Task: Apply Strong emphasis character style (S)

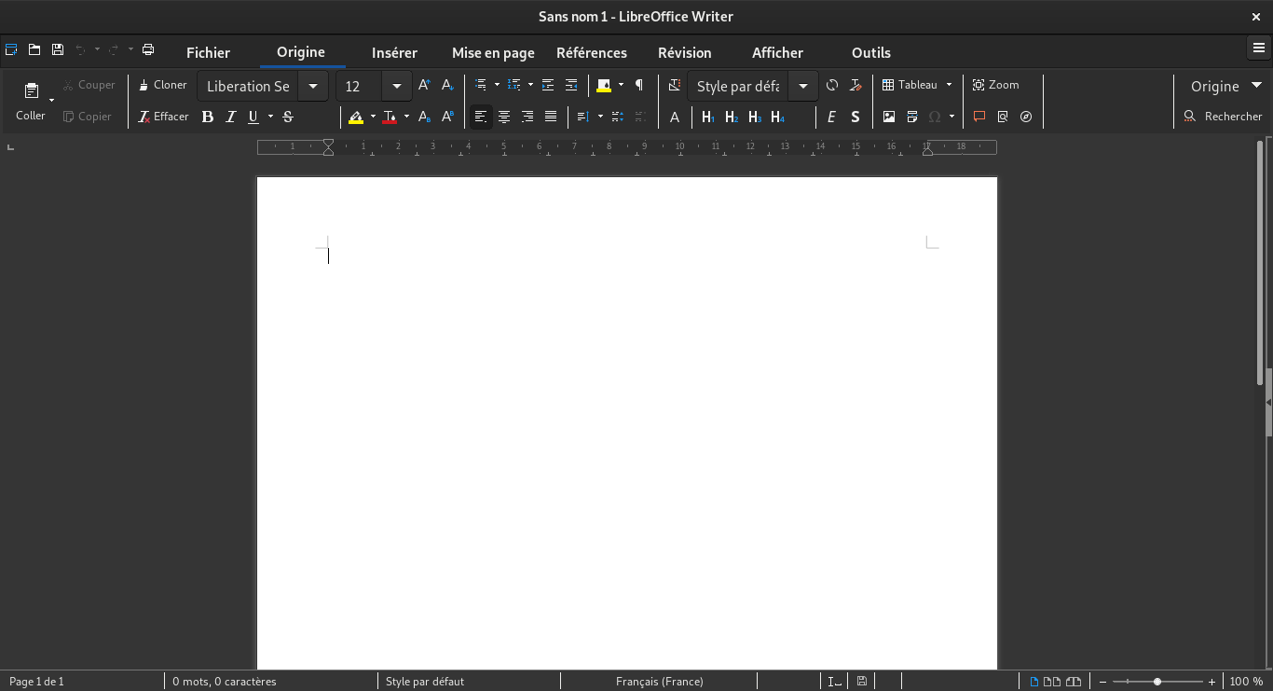Action: [856, 117]
